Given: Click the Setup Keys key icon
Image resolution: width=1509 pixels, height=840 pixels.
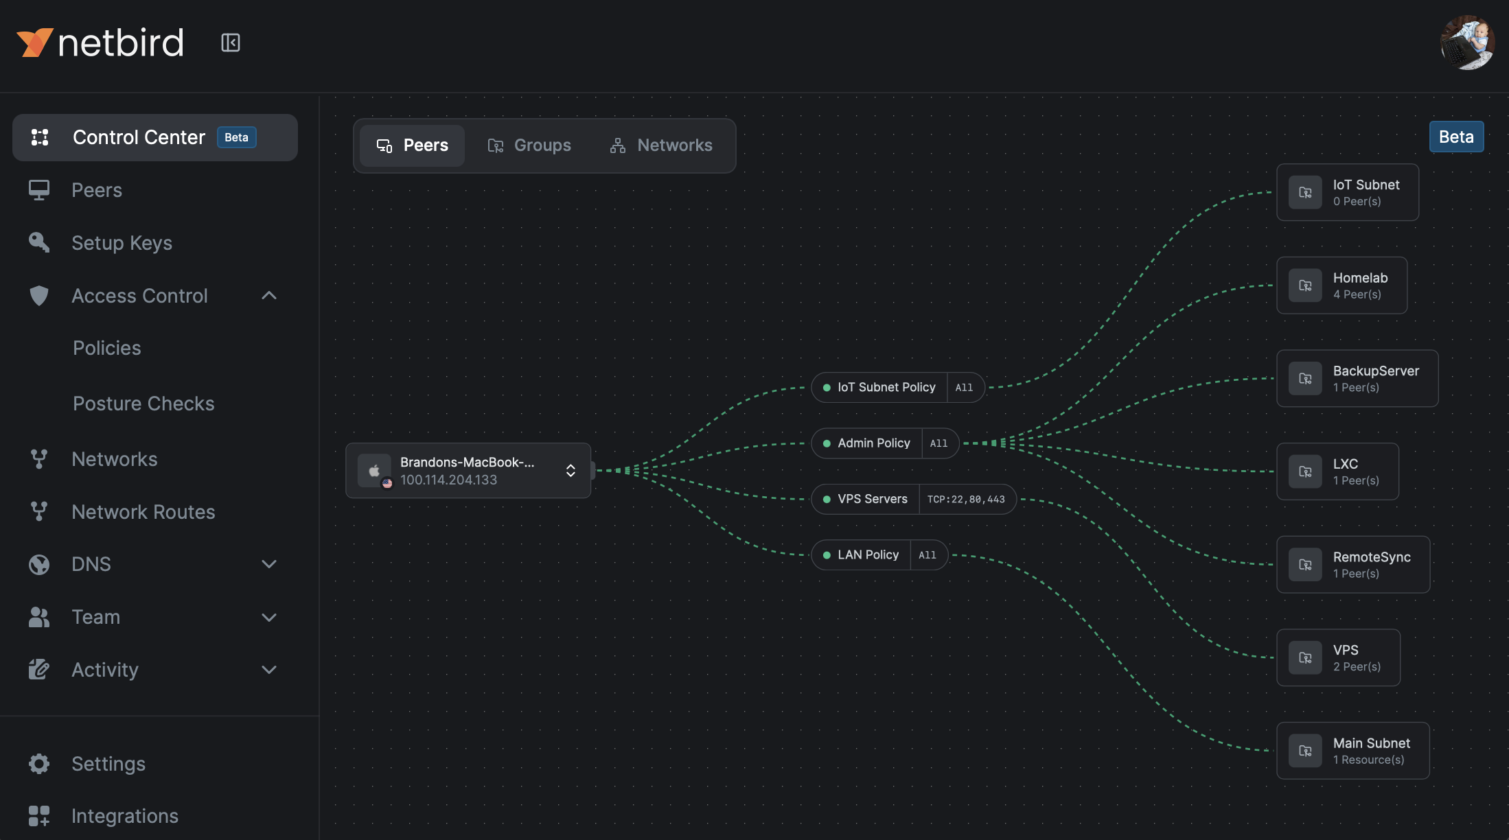Looking at the screenshot, I should pyautogui.click(x=38, y=242).
